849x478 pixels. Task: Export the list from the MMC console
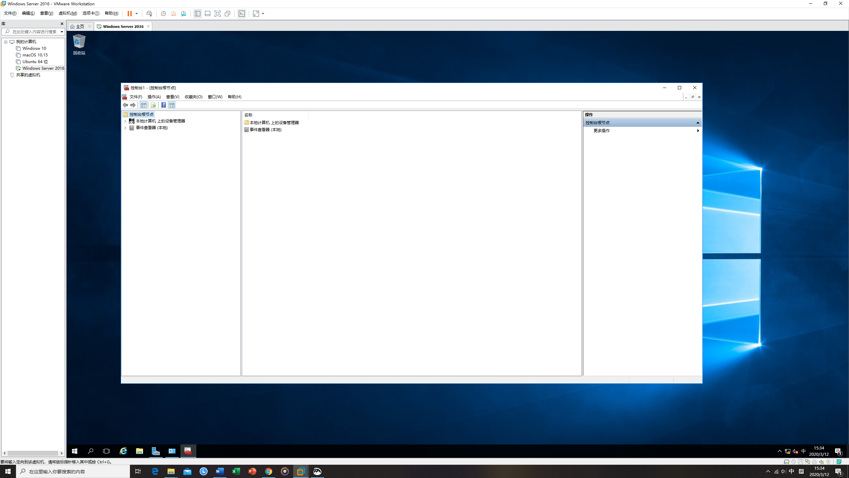point(154,105)
